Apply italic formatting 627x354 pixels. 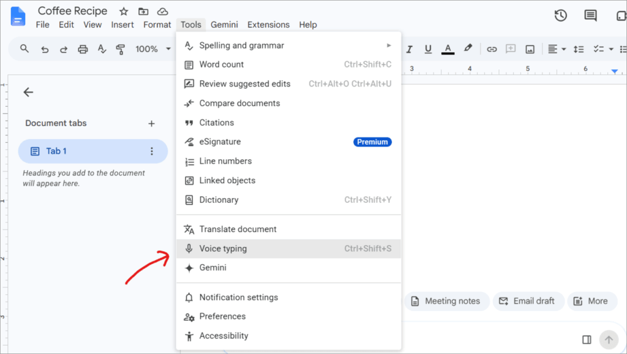[x=409, y=49]
